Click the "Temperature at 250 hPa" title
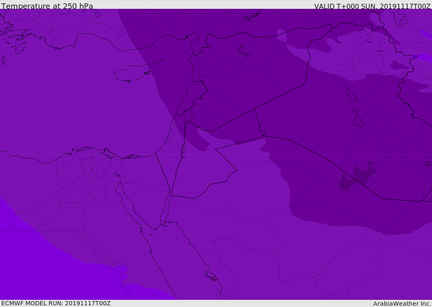 (47, 6)
